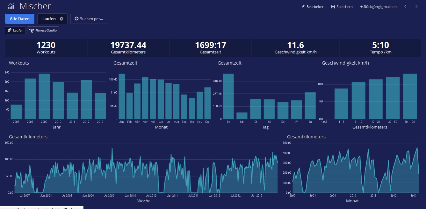Click the Bearbeiten pencil icon
Image resolution: width=426 pixels, height=209 pixels.
pos(303,7)
